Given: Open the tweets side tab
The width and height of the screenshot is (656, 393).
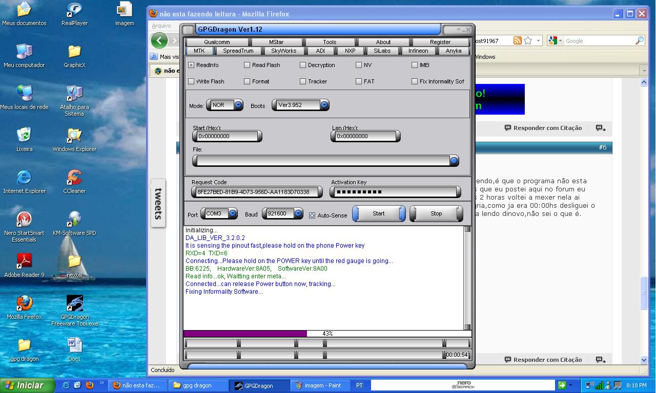Looking at the screenshot, I should pos(158,203).
